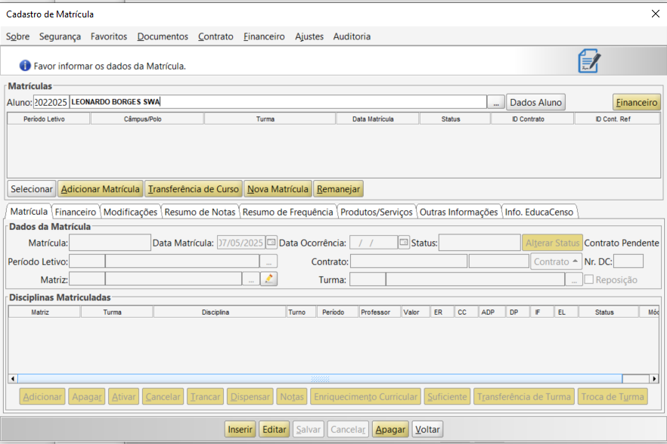This screenshot has width=667, height=444.
Task: Open the Documentos menu
Action: pyautogui.click(x=163, y=36)
